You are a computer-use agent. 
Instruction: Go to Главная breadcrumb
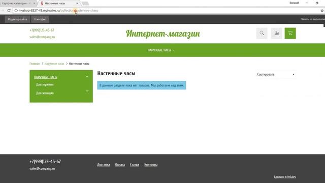pos(35,64)
